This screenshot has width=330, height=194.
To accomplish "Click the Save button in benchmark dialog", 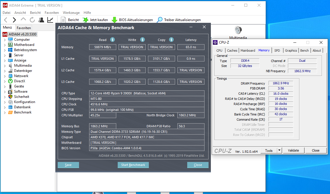I will [68, 165].
